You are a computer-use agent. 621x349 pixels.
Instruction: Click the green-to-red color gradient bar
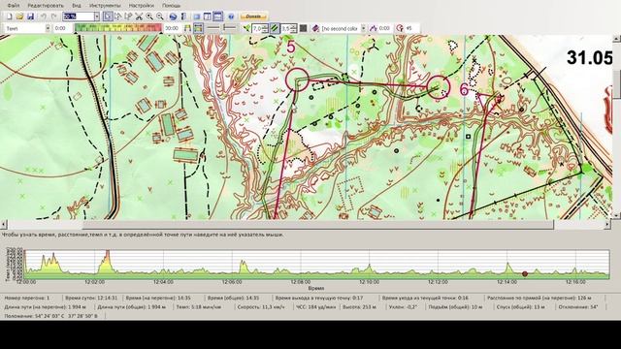click(x=118, y=28)
